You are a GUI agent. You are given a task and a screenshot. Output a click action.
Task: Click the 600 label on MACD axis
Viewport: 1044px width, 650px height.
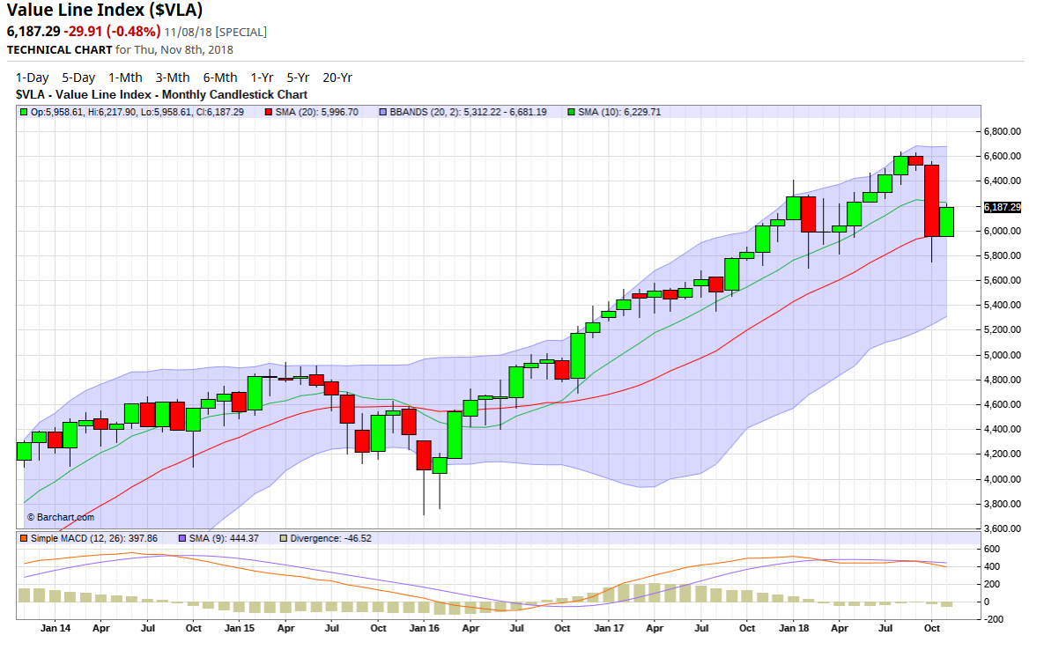pos(991,549)
